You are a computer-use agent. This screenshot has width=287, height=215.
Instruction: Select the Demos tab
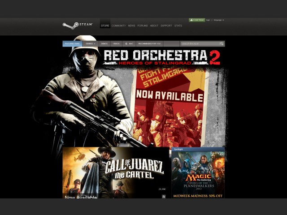104,44
